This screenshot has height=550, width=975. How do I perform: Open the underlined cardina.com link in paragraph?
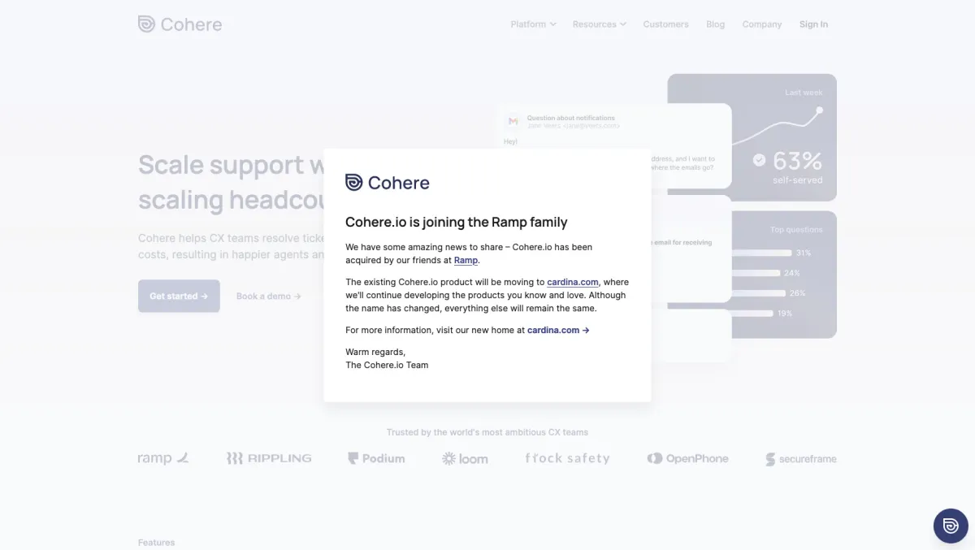point(573,282)
